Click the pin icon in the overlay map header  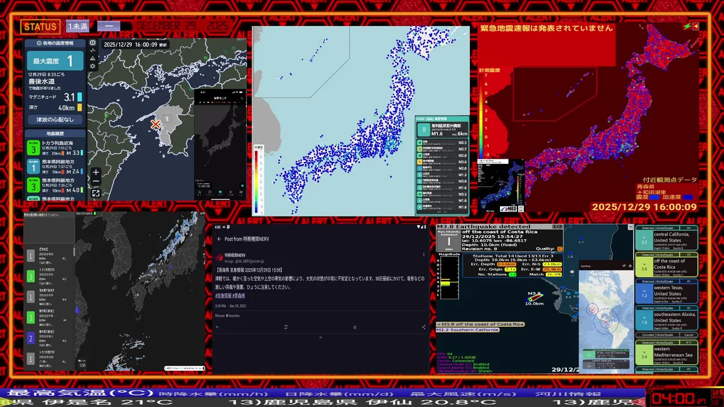(x=624, y=266)
